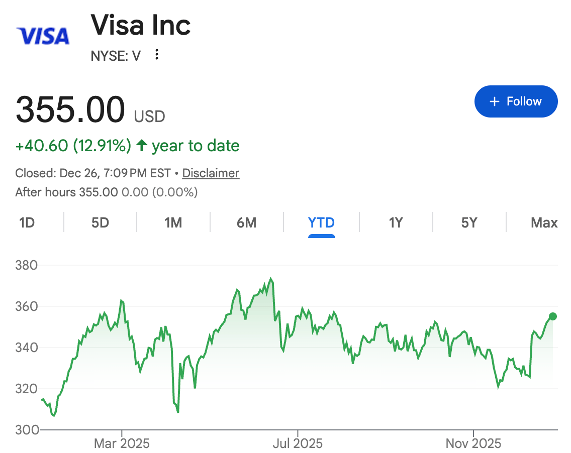This screenshot has height=453, width=571.
Task: Open the three-dot more options menu
Action: pos(157,55)
